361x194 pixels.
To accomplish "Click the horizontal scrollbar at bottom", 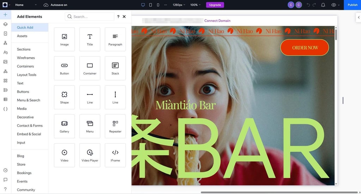I will coord(279,192).
